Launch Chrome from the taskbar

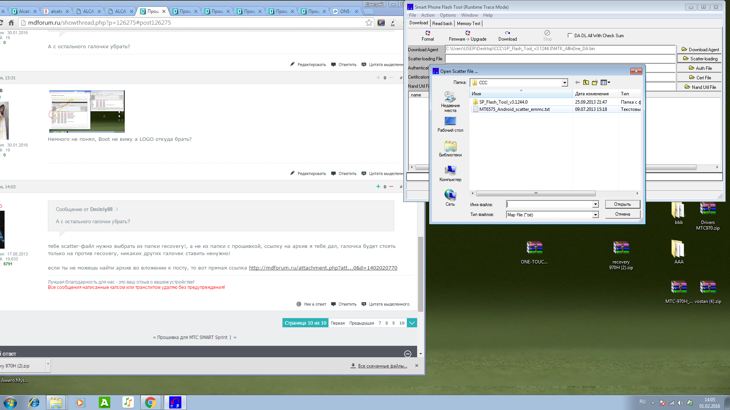coord(151,402)
